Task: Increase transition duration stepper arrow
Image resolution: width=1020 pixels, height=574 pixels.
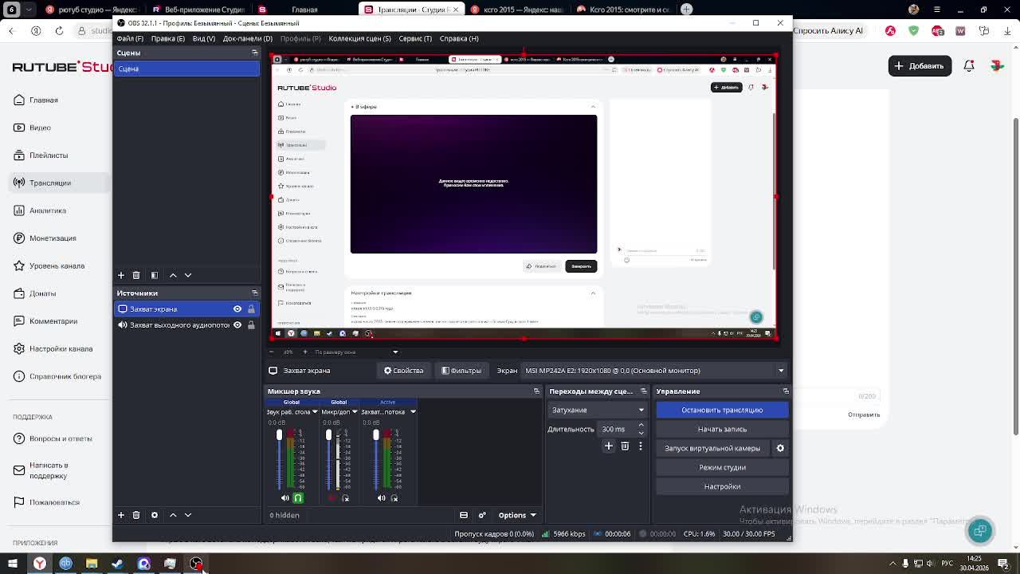Action: 641,426
